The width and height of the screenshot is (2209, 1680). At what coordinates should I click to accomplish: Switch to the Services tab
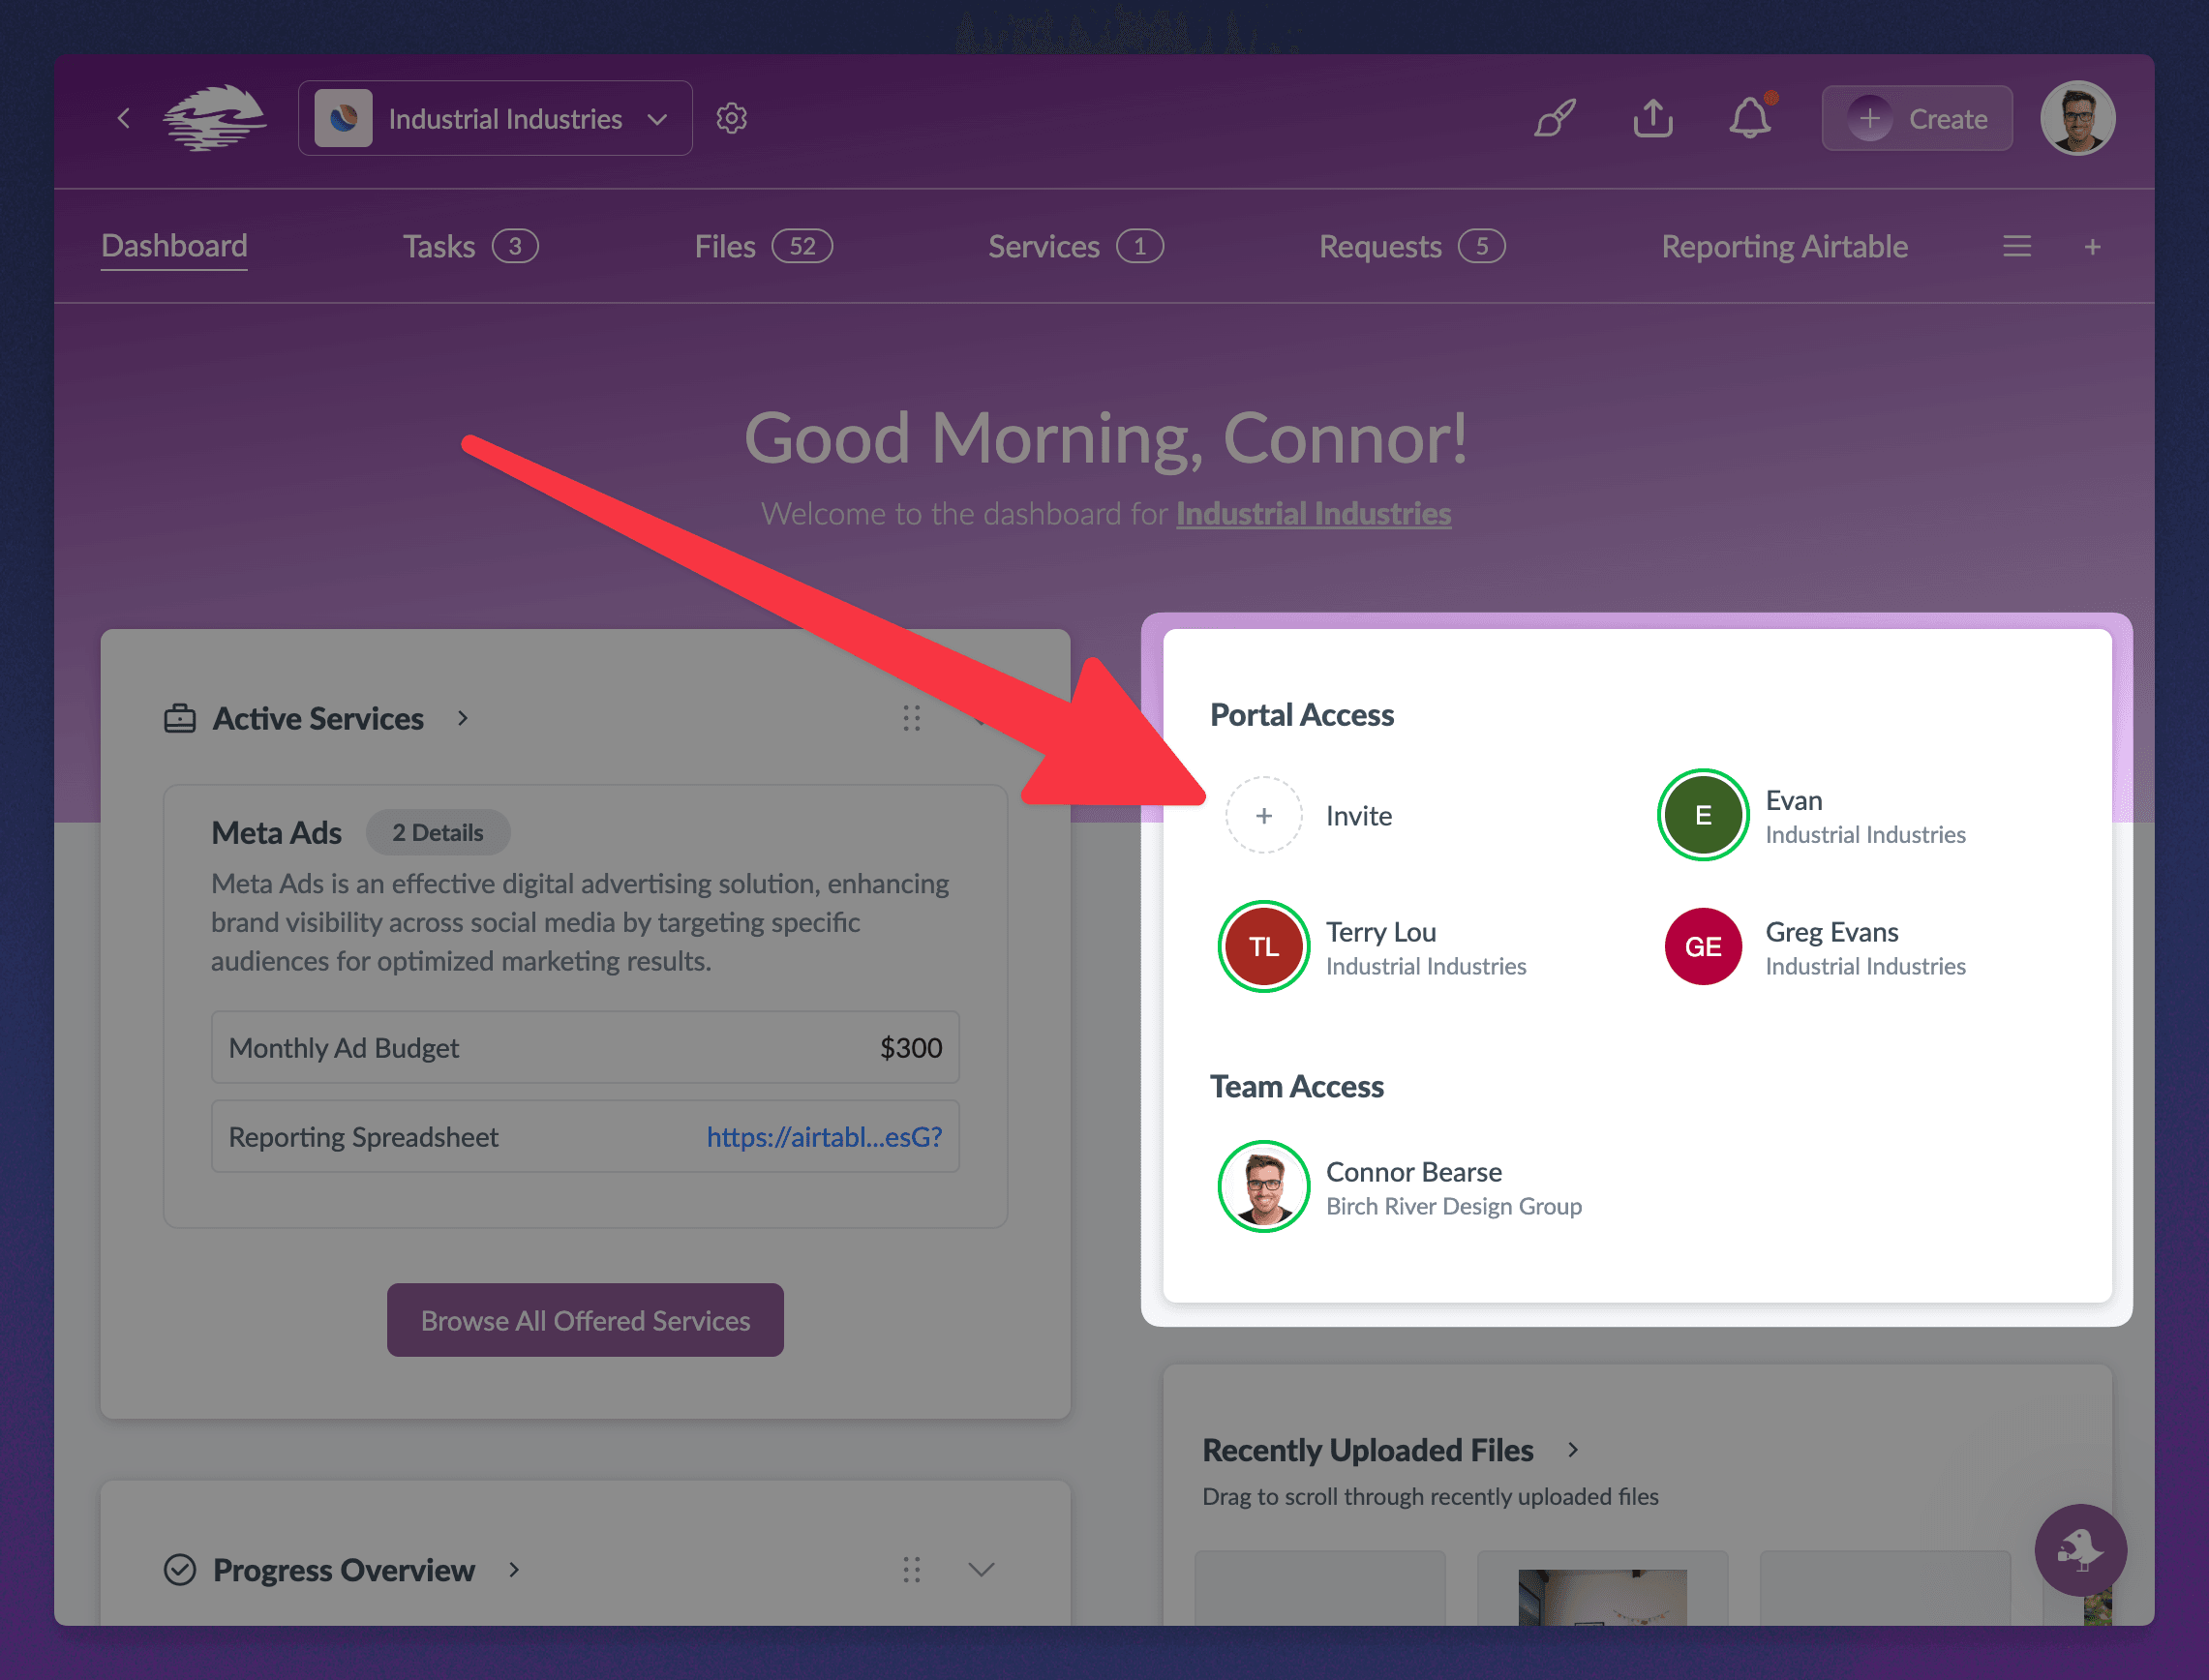(x=1075, y=247)
